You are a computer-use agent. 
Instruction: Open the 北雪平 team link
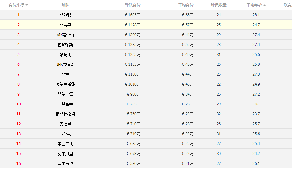65,25
